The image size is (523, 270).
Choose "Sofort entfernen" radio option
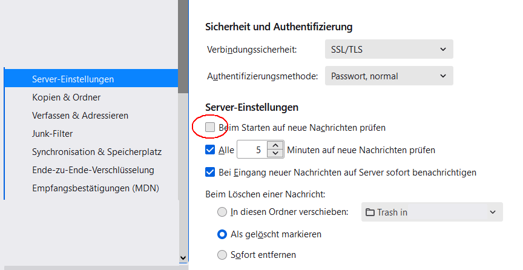click(x=222, y=255)
